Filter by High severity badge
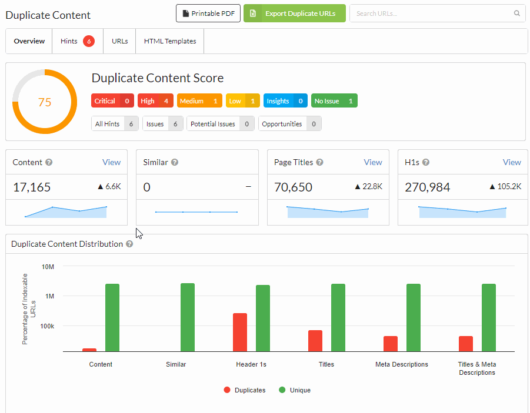This screenshot has height=413, width=530. [x=155, y=101]
